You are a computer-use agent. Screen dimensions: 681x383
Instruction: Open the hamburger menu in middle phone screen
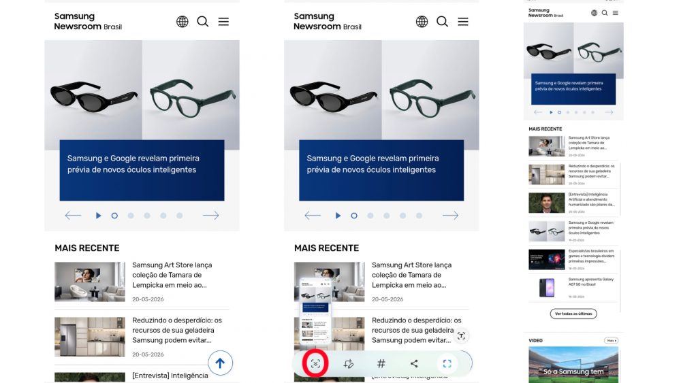click(463, 21)
